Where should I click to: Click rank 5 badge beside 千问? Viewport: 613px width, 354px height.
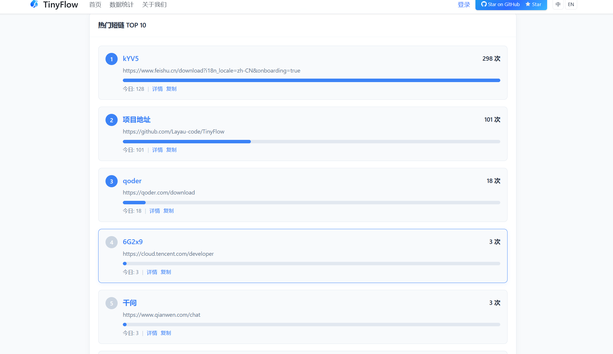(112, 303)
